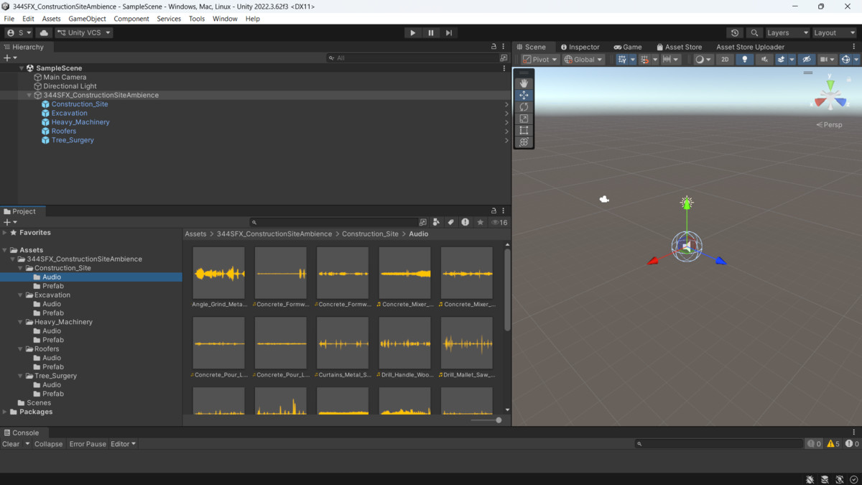Screen dimensions: 862x485
Task: Toggle hidden objects scene visibility button
Action: coord(807,60)
